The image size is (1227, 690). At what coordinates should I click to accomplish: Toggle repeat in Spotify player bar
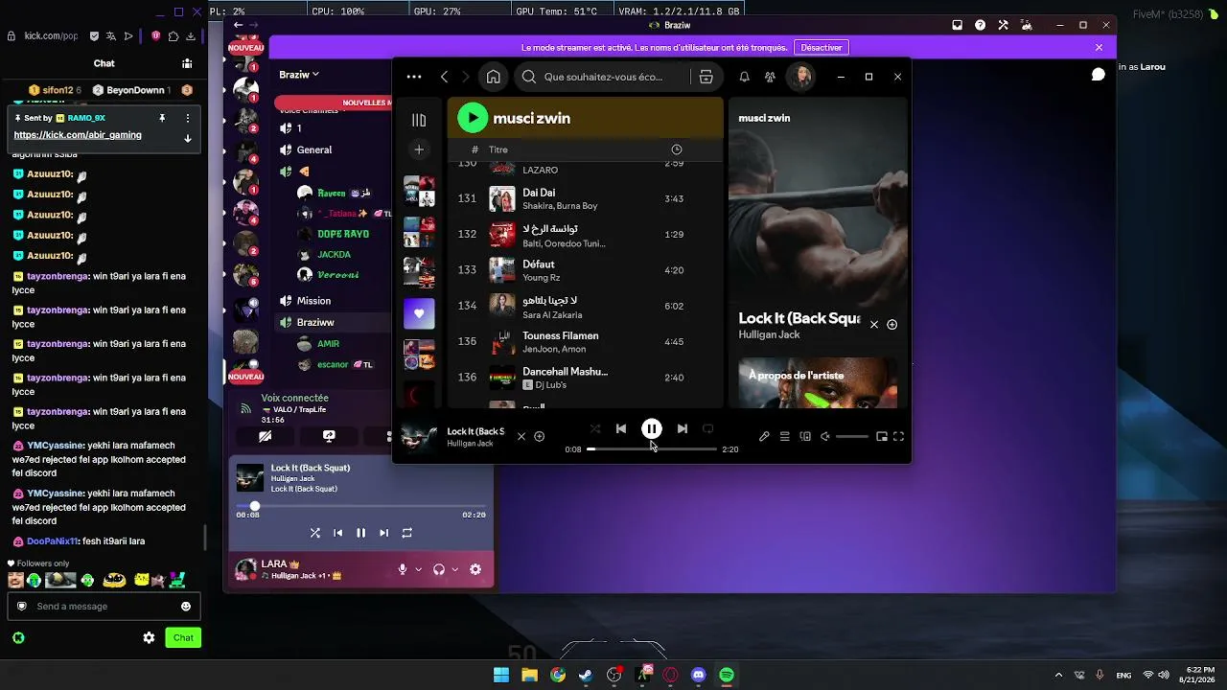coord(708,428)
